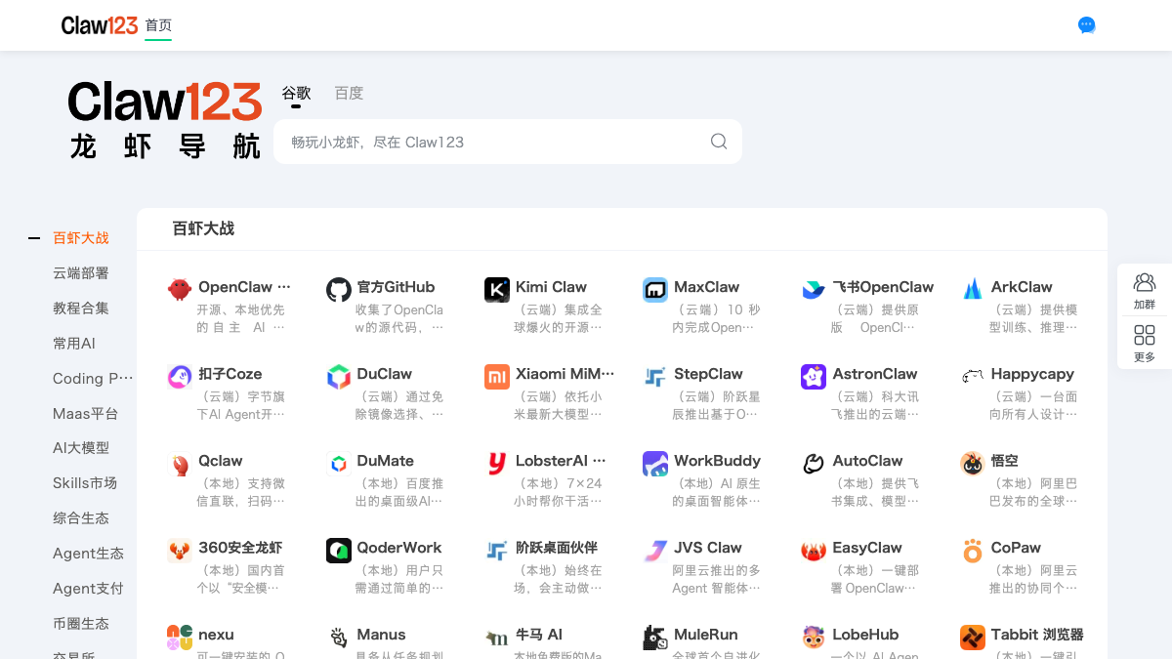Open Kimi Claw via its black K icon
Screen dimensions: 1172x659
pos(497,290)
